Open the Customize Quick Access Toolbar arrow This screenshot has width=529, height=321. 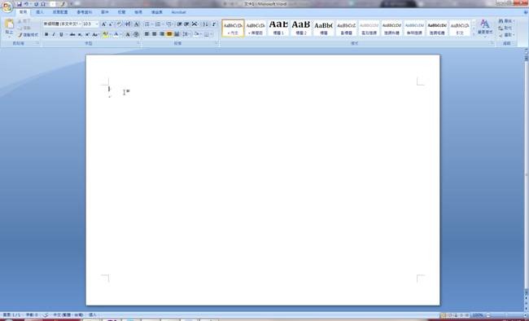(x=71, y=4)
